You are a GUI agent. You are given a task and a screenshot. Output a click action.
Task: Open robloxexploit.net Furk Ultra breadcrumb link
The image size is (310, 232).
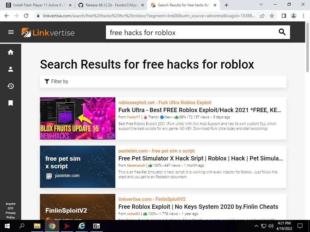(165, 103)
